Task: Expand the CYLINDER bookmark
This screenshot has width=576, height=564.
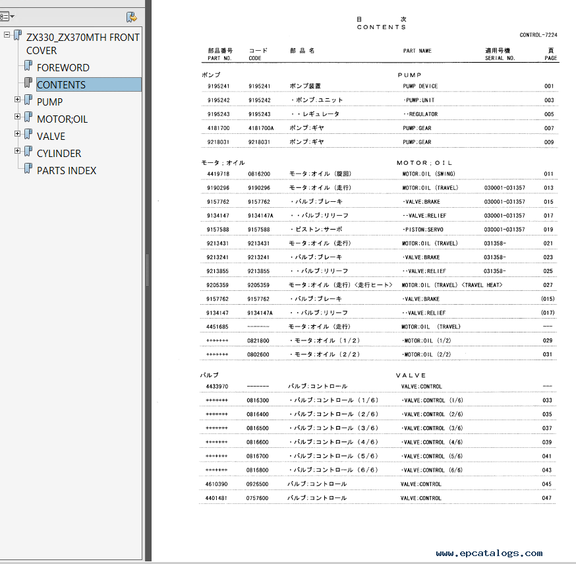Action: point(17,151)
